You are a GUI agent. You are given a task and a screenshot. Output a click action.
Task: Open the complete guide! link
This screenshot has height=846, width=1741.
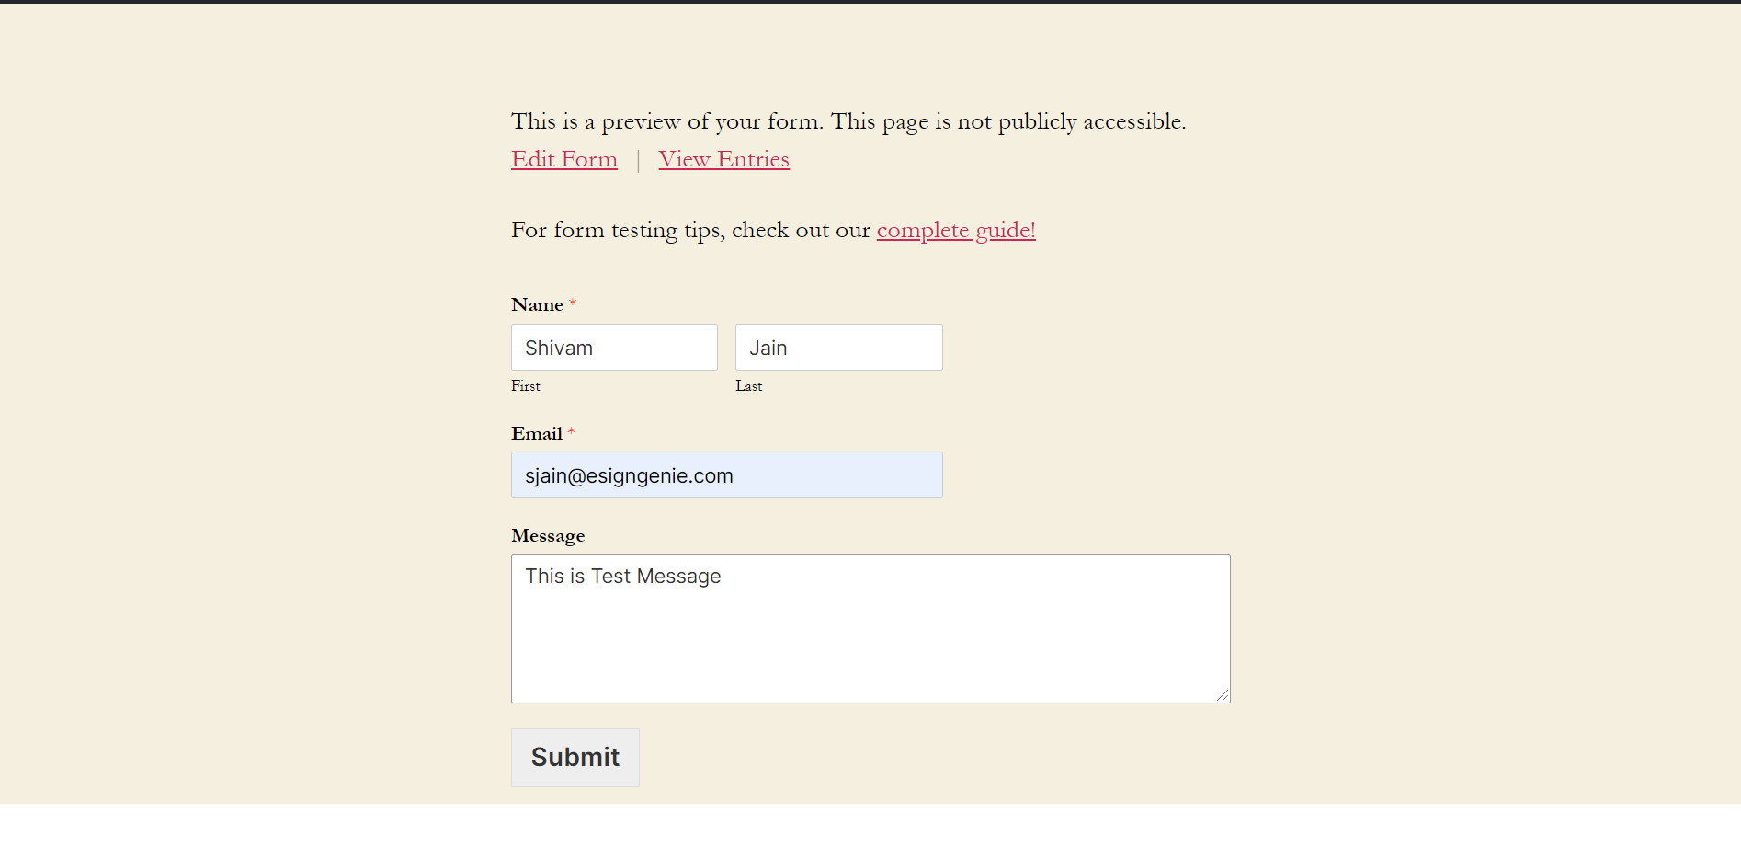click(x=956, y=230)
